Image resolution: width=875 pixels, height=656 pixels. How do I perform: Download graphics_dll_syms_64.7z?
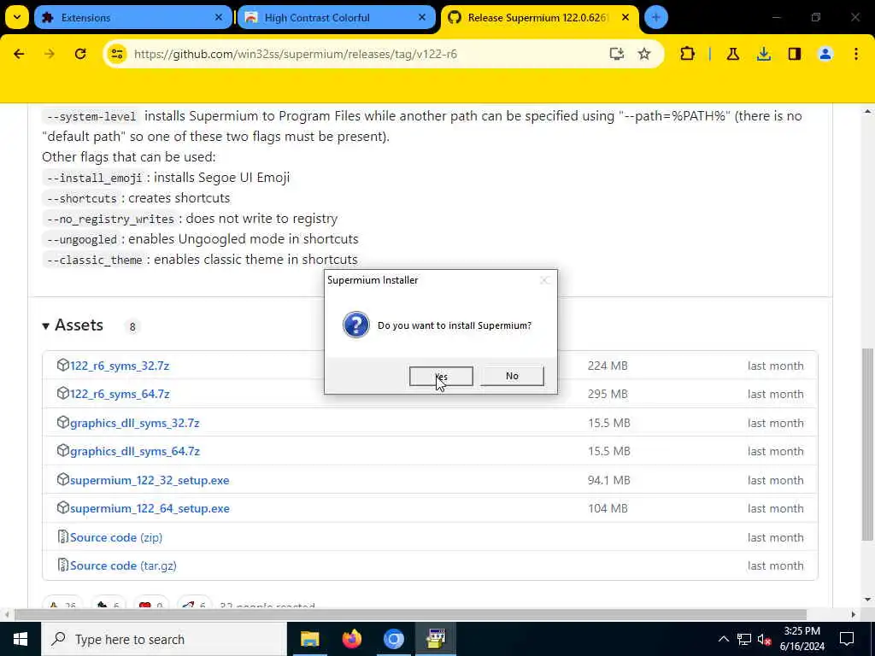click(x=134, y=451)
